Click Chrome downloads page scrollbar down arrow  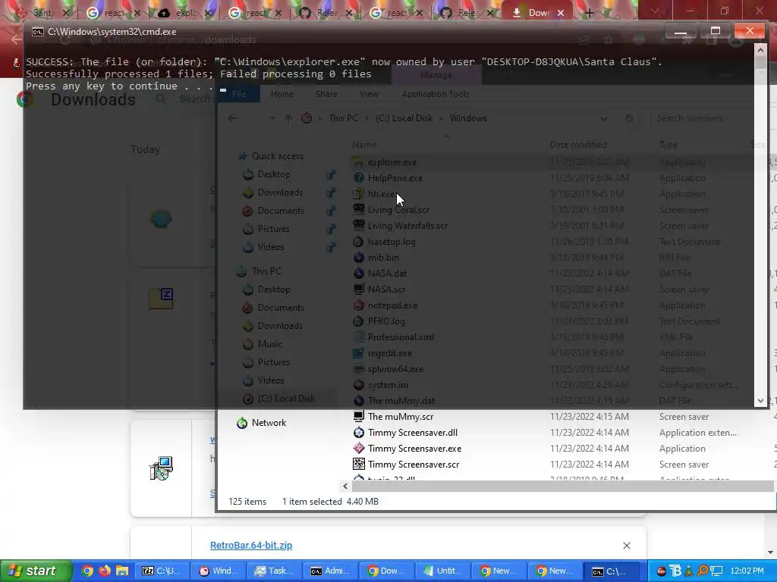point(771,552)
